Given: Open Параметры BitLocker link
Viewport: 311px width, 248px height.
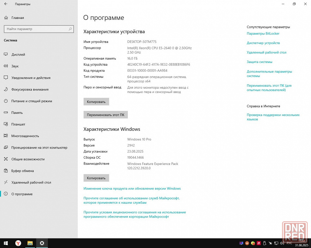Looking at the screenshot, I should tap(263, 33).
